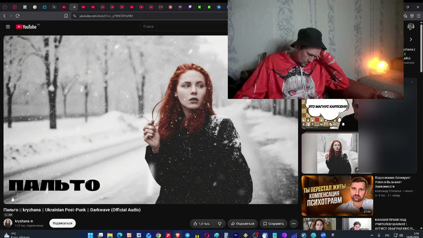The image size is (423, 238).
Task: Switch to the Twitch tab
Action: [190, 7]
